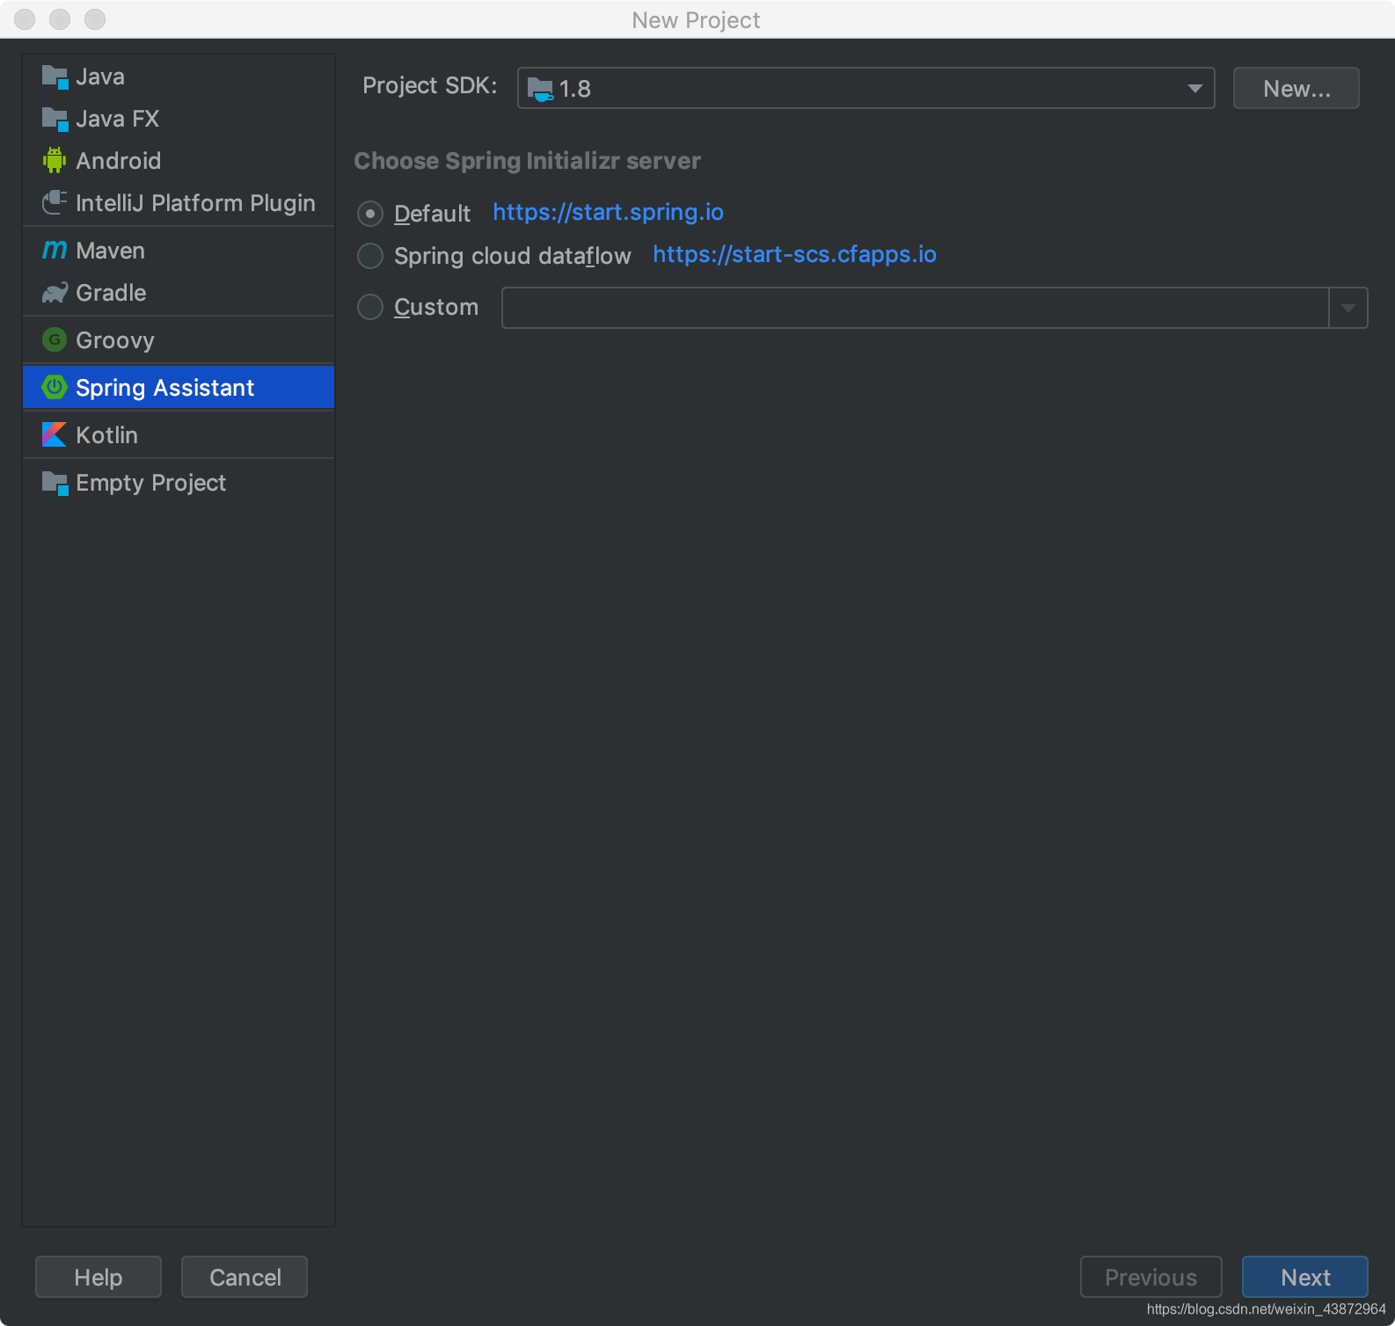Click the Help button
This screenshot has width=1395, height=1326.
[x=99, y=1277]
